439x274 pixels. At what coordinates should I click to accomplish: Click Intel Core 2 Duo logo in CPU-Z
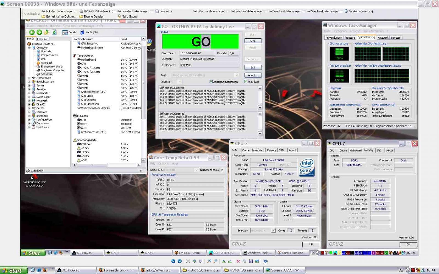click(x=307, y=167)
